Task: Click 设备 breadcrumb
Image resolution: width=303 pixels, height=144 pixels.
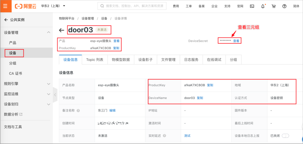Action: coord(104,18)
